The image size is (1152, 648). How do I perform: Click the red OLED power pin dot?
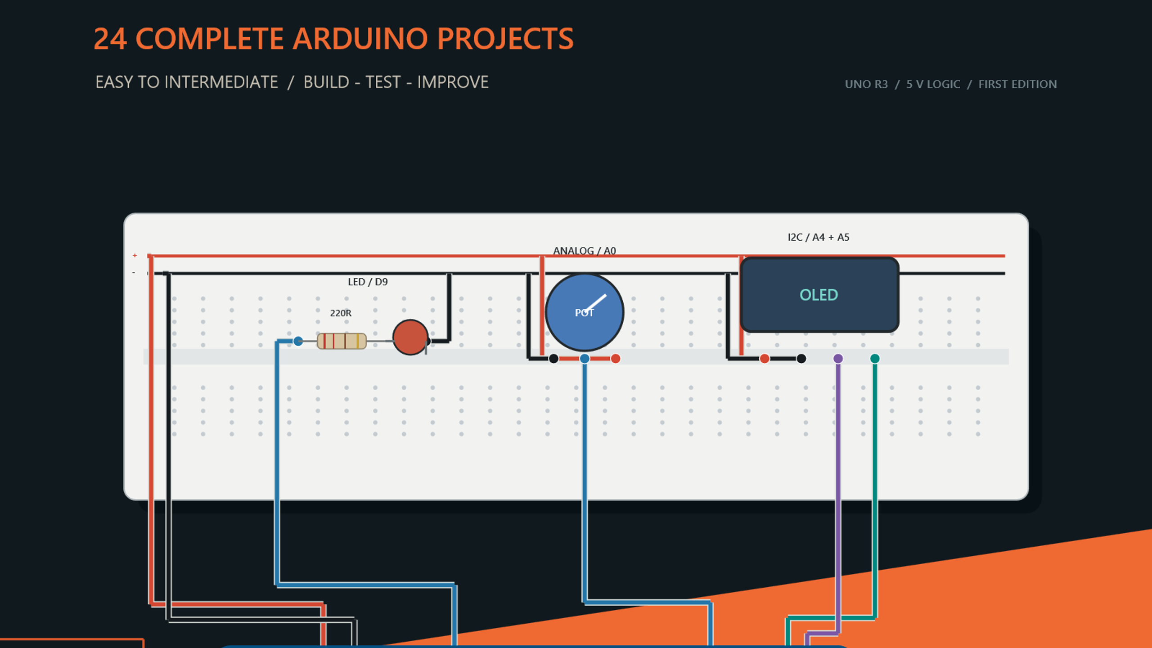[x=765, y=359]
